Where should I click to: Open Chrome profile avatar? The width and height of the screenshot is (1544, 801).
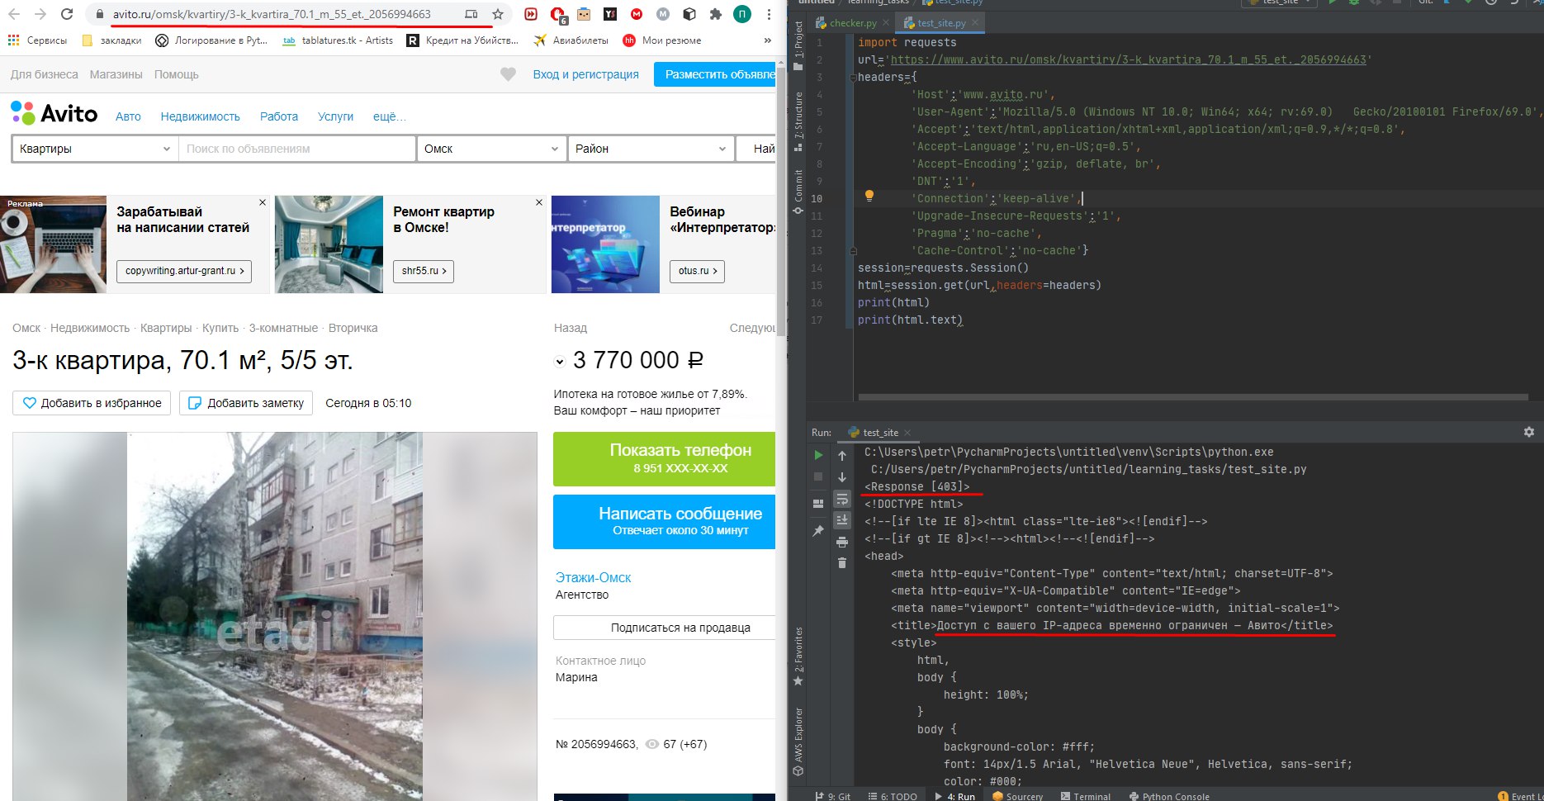point(742,14)
